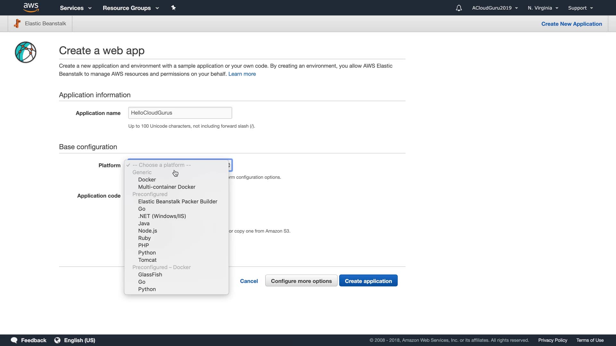Click the AWS logo icon
The height and width of the screenshot is (346, 616).
click(x=31, y=8)
